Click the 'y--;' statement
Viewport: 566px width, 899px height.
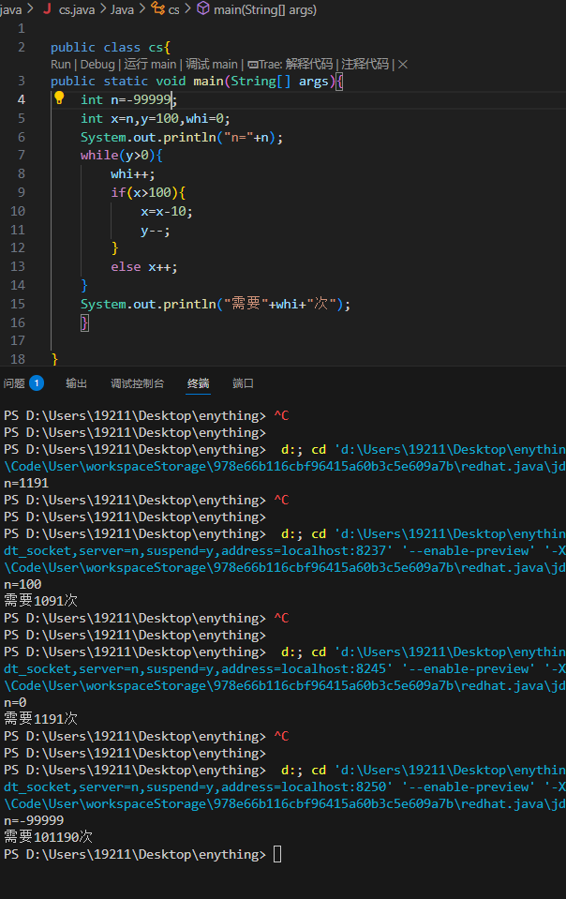pyautogui.click(x=156, y=231)
